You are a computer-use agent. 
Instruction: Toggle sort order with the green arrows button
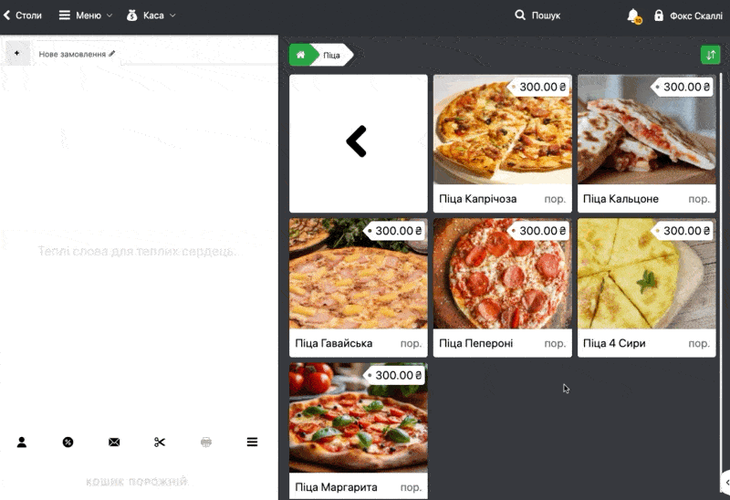pos(710,55)
